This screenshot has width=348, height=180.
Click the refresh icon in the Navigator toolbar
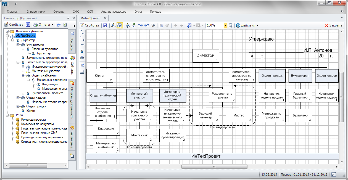(65, 25)
